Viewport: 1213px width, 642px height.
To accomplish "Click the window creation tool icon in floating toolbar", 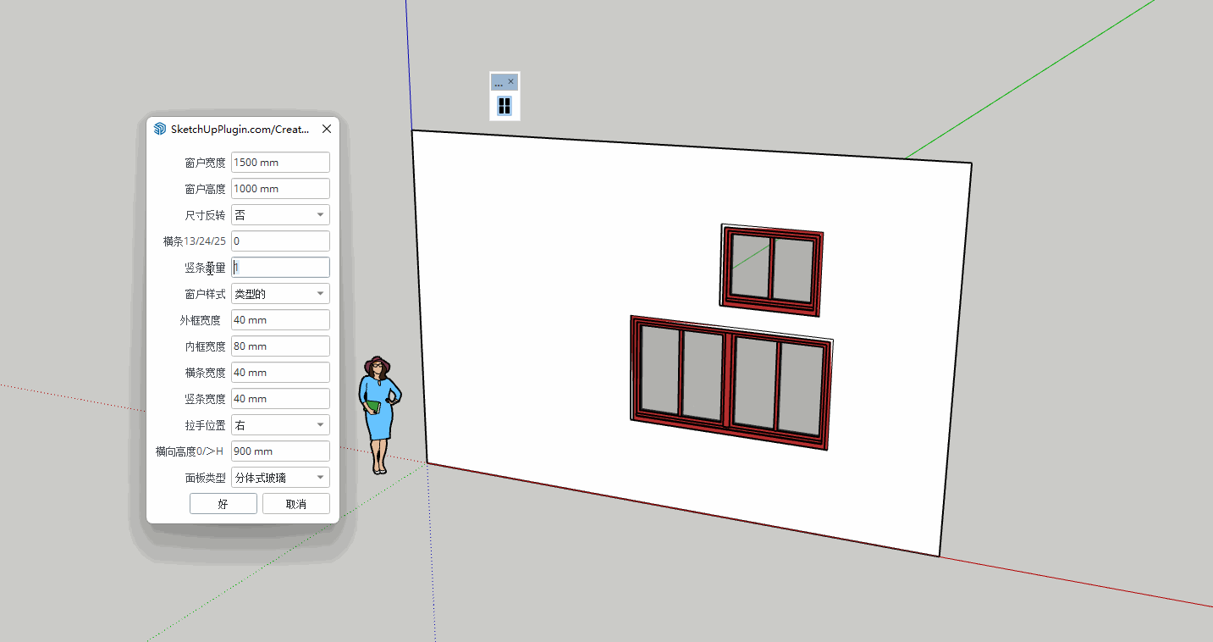I will [x=504, y=105].
